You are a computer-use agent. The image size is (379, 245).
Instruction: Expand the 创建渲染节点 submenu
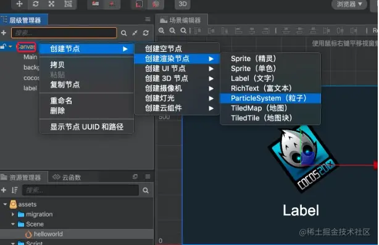[177, 59]
